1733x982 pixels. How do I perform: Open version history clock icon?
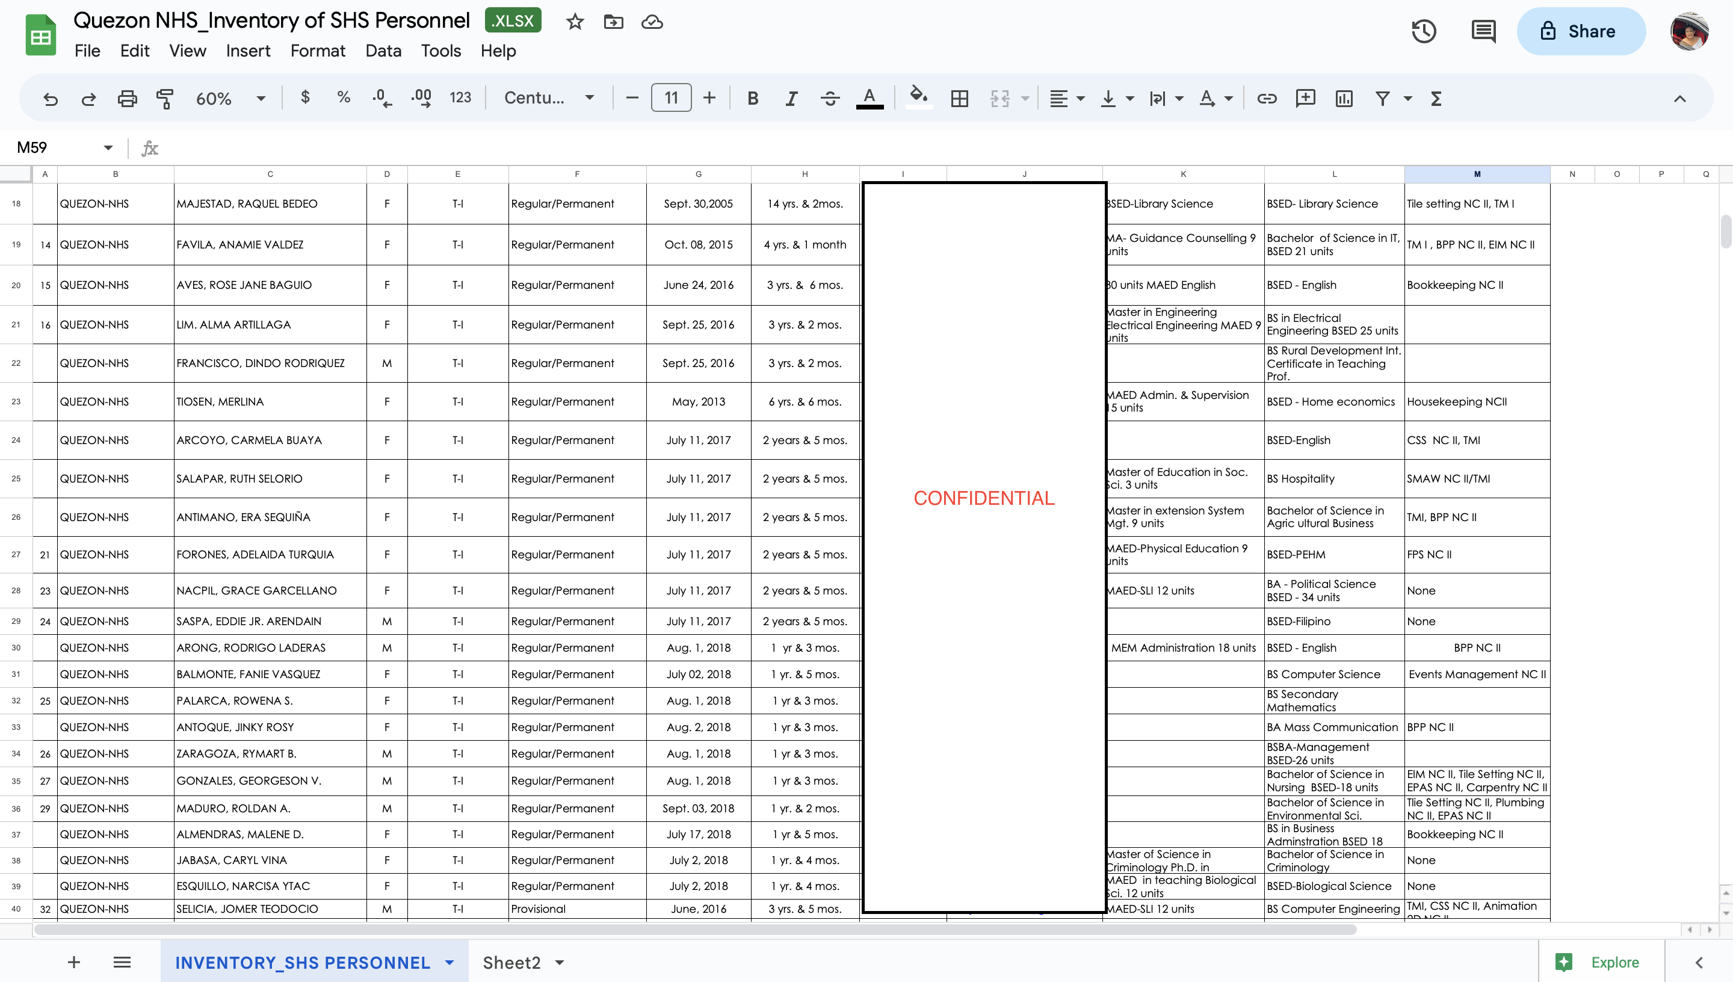[x=1424, y=31]
